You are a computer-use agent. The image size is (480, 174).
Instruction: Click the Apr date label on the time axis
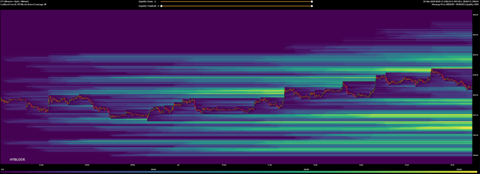178,165
